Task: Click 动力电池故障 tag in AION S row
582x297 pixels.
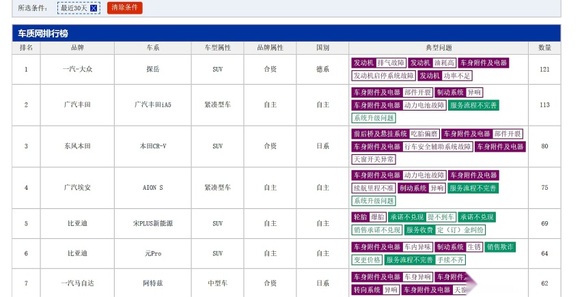Action: [424, 175]
